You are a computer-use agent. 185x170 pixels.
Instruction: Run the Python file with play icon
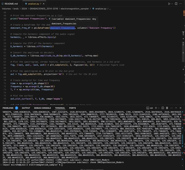click(169, 4)
